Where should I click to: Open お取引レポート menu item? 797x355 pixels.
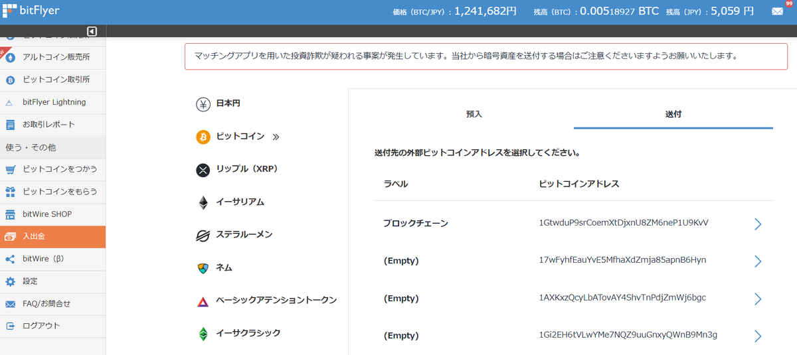coord(49,125)
